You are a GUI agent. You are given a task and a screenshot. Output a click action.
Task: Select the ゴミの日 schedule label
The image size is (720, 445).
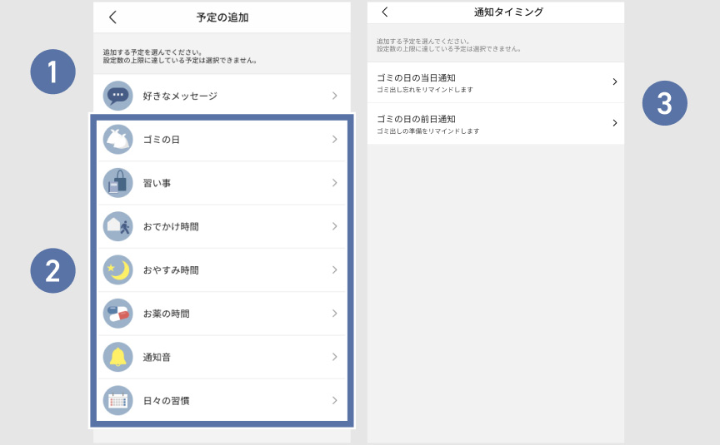(161, 140)
